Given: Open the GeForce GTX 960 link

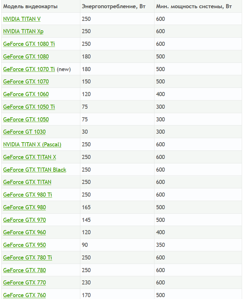Looking at the screenshot, I should click(24, 232).
